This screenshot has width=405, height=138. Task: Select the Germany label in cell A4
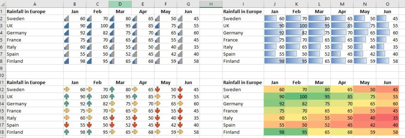click(x=16, y=33)
